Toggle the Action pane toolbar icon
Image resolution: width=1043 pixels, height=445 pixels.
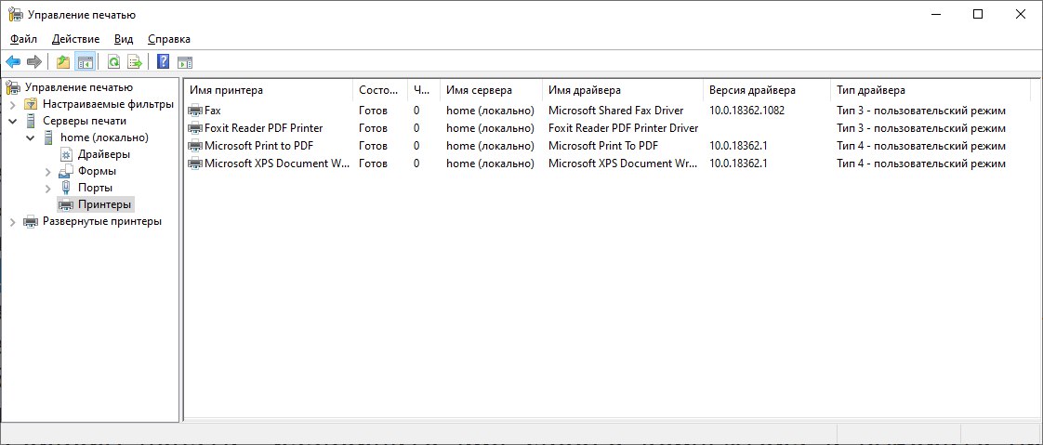tap(185, 62)
